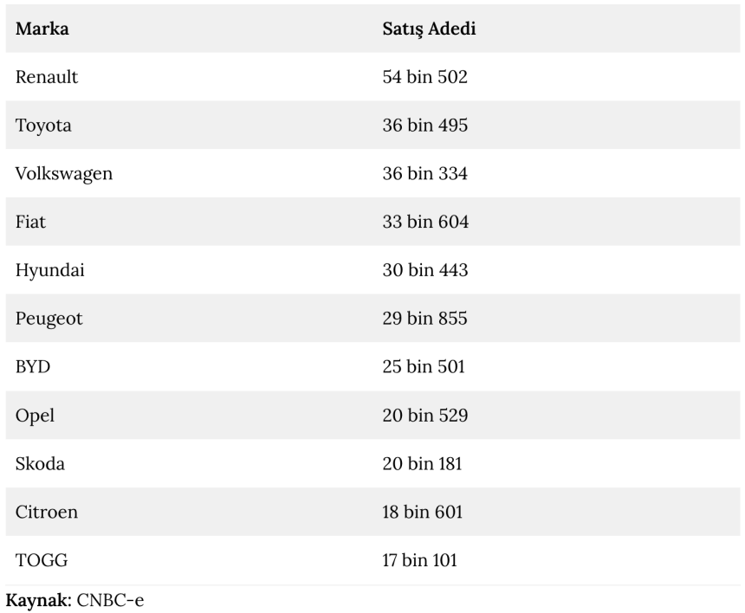The image size is (745, 613).
Task: Select the value 36 bin 495
Action: 424,126
